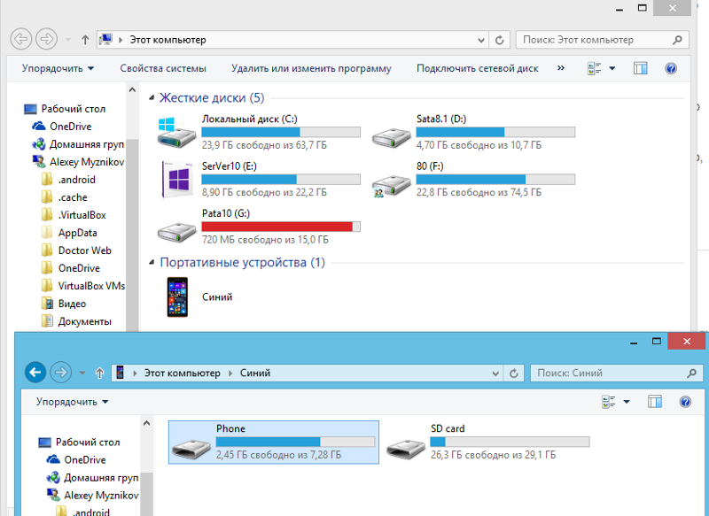The image size is (709, 516).
Task: Select .VirtualBox folder in tree
Action: click(74, 215)
